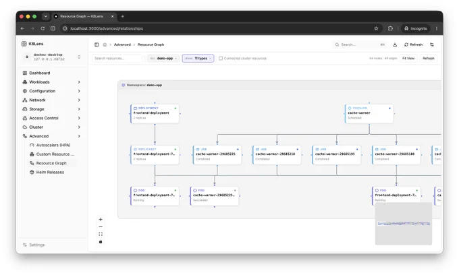Screen dimensions: 459x275
Task: Click the Workloads icon in sidebar
Action: (x=25, y=82)
